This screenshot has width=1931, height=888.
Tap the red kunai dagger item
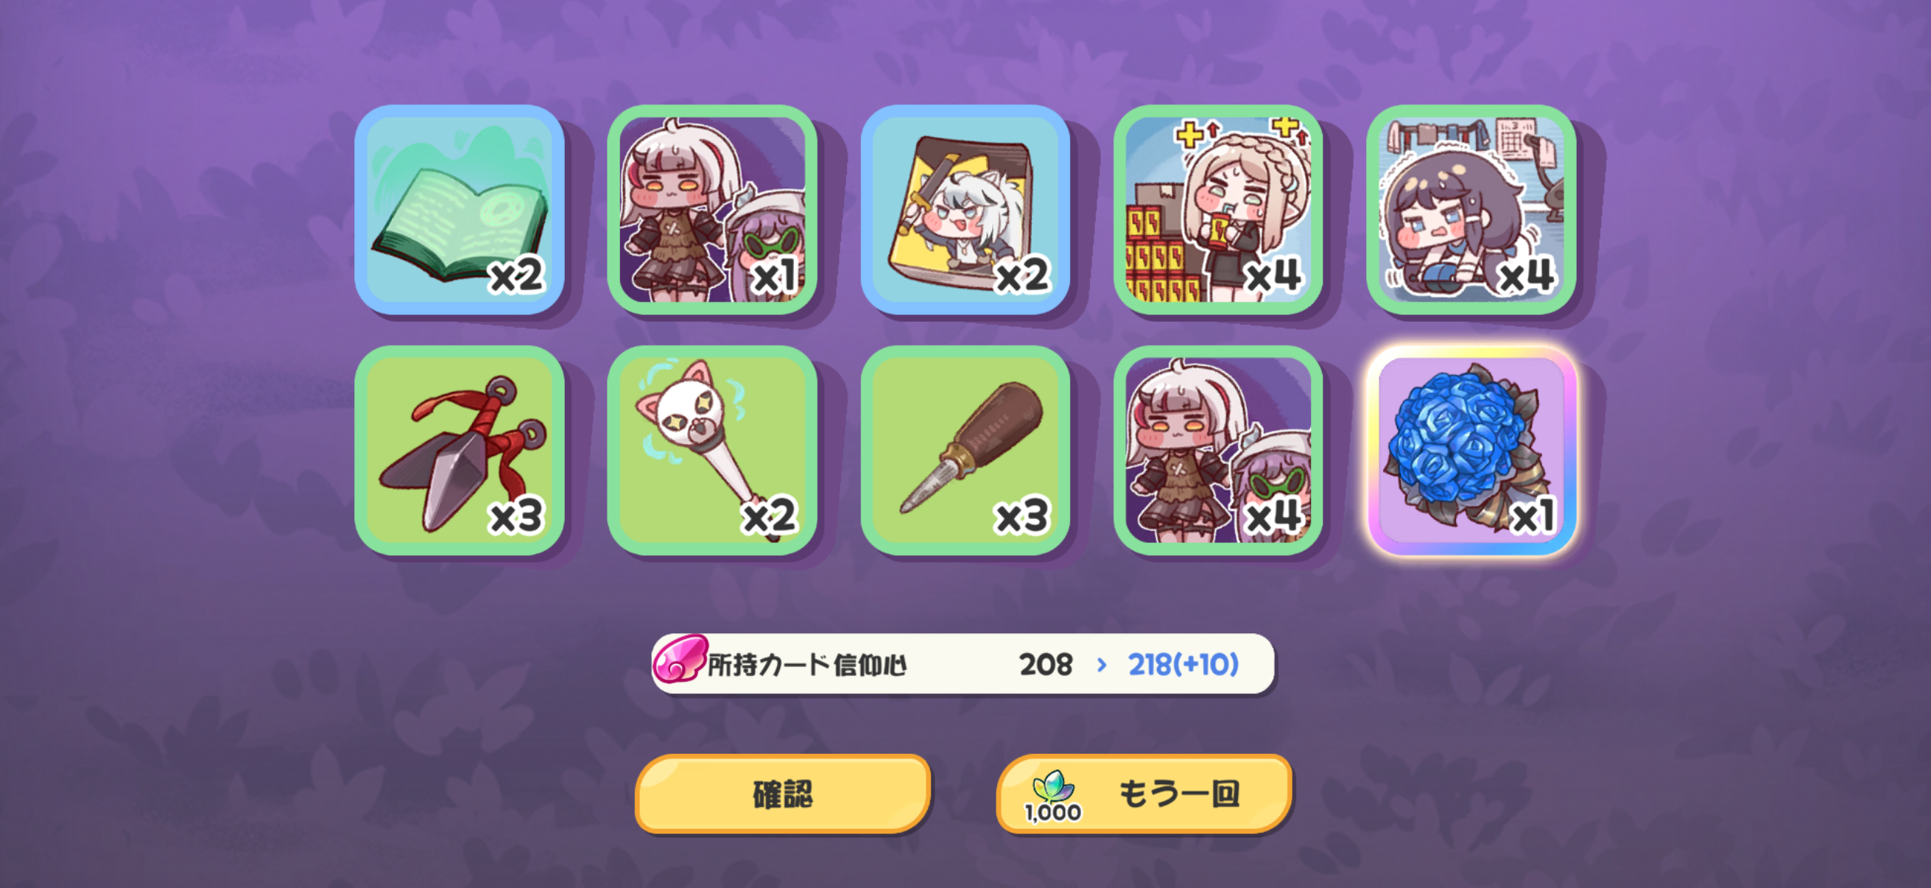(x=460, y=451)
